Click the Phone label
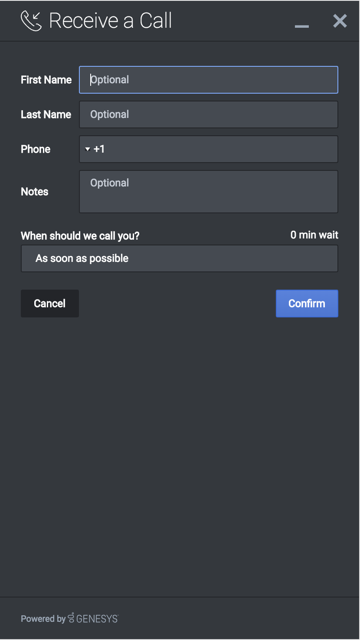The image size is (360, 640). tap(36, 149)
